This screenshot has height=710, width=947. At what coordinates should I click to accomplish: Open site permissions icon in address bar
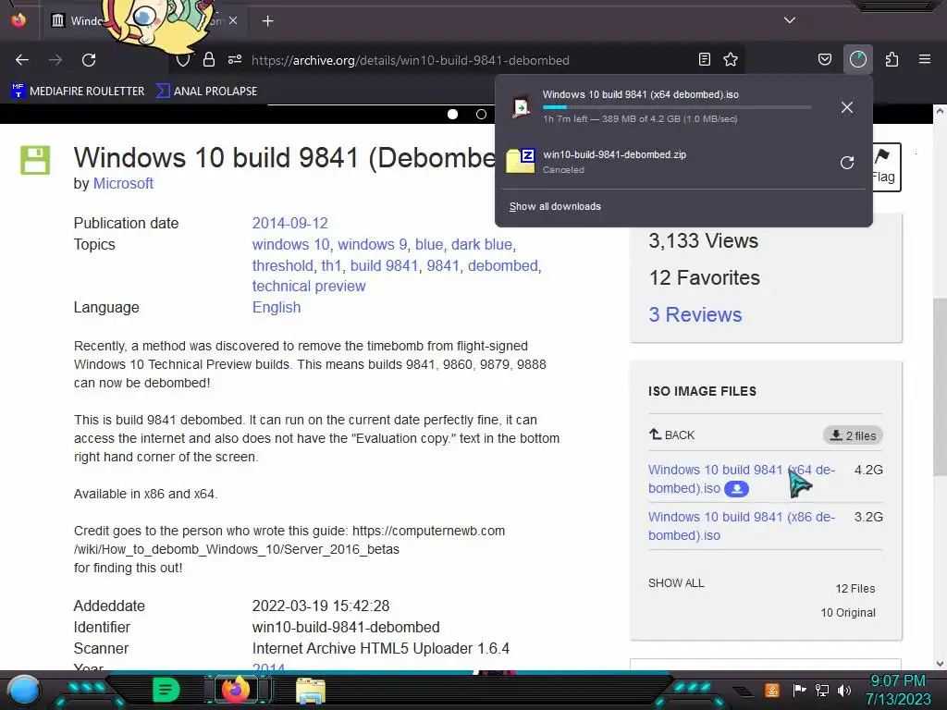point(235,60)
